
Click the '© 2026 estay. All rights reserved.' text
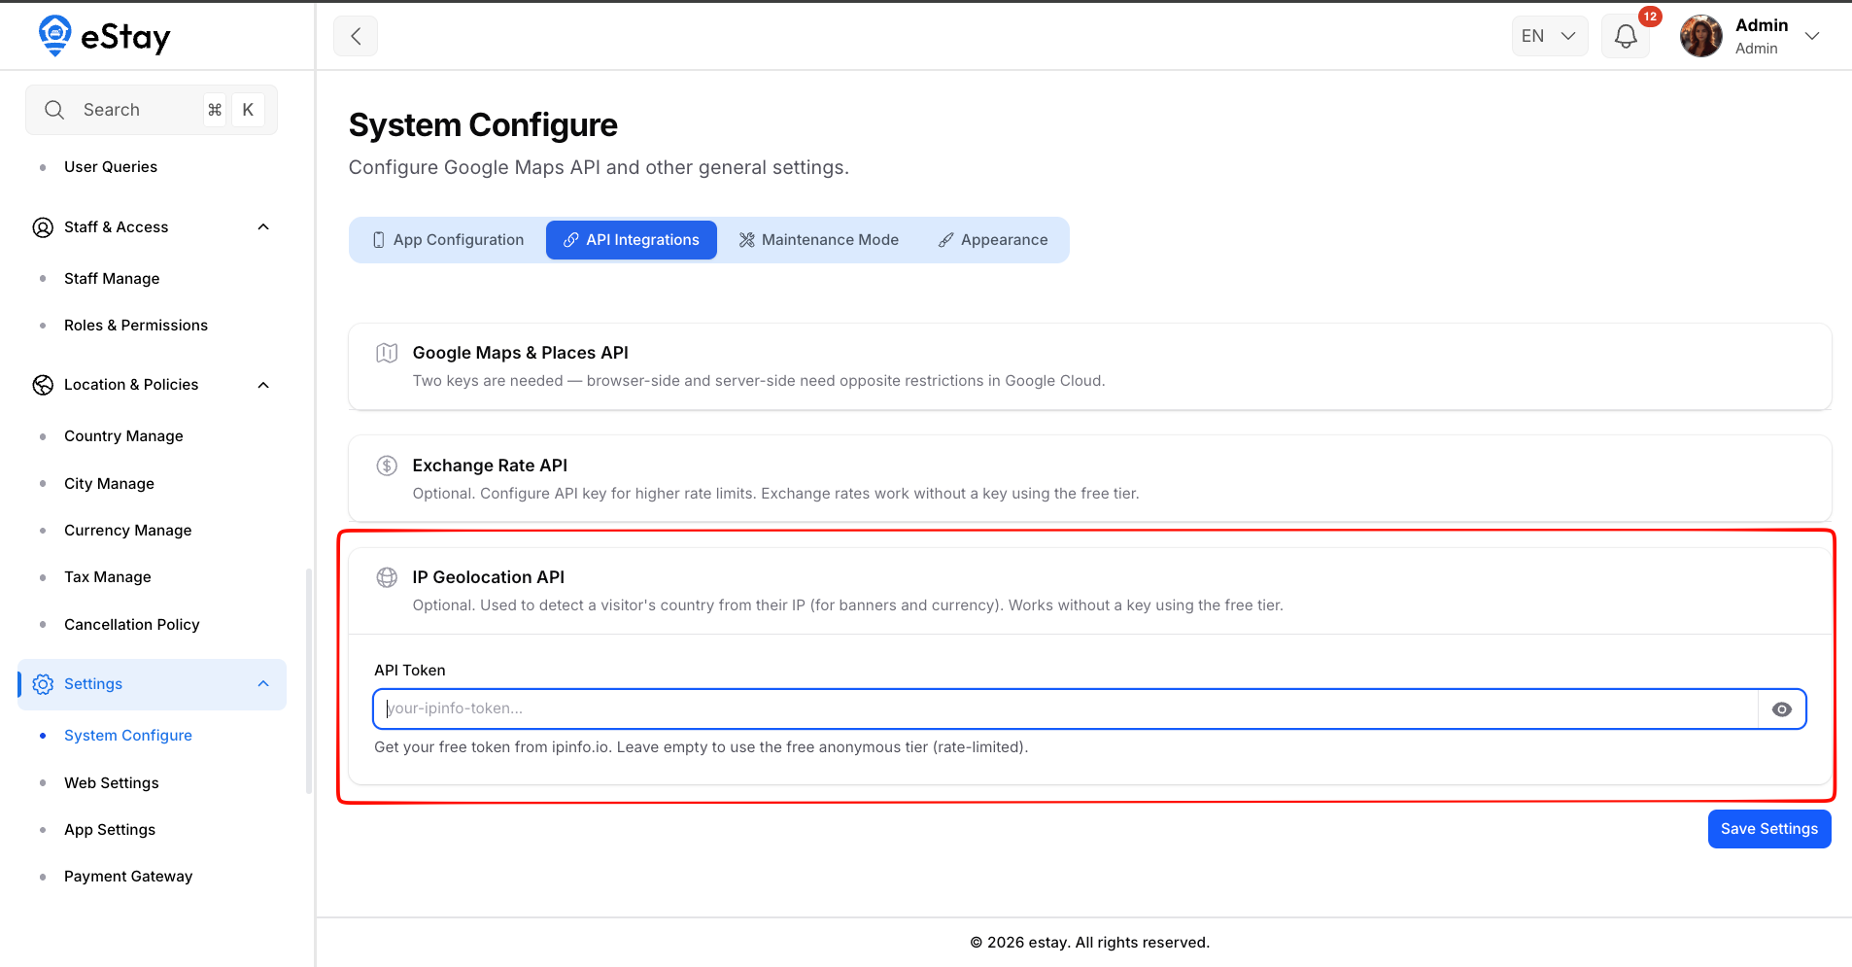click(1089, 943)
